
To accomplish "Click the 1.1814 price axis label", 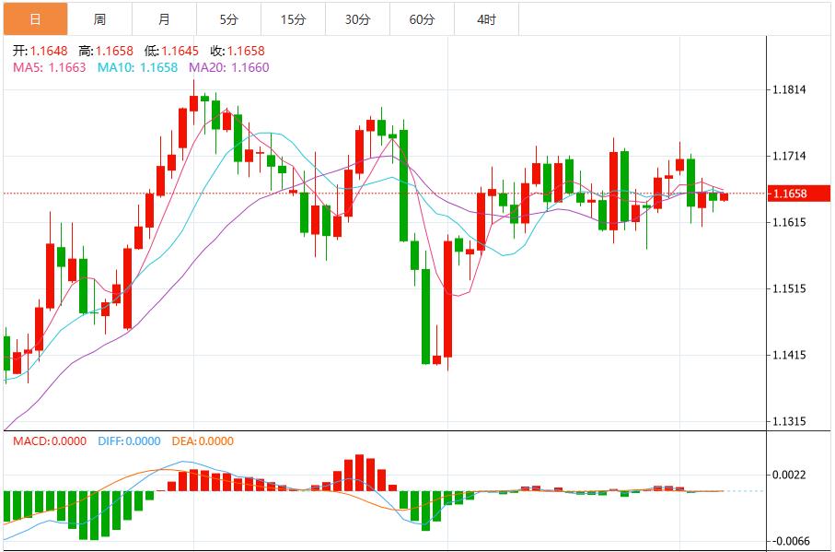I will click(788, 90).
